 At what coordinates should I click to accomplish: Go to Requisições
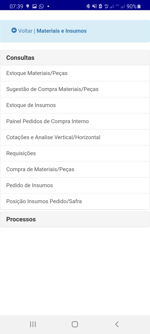tap(75, 153)
